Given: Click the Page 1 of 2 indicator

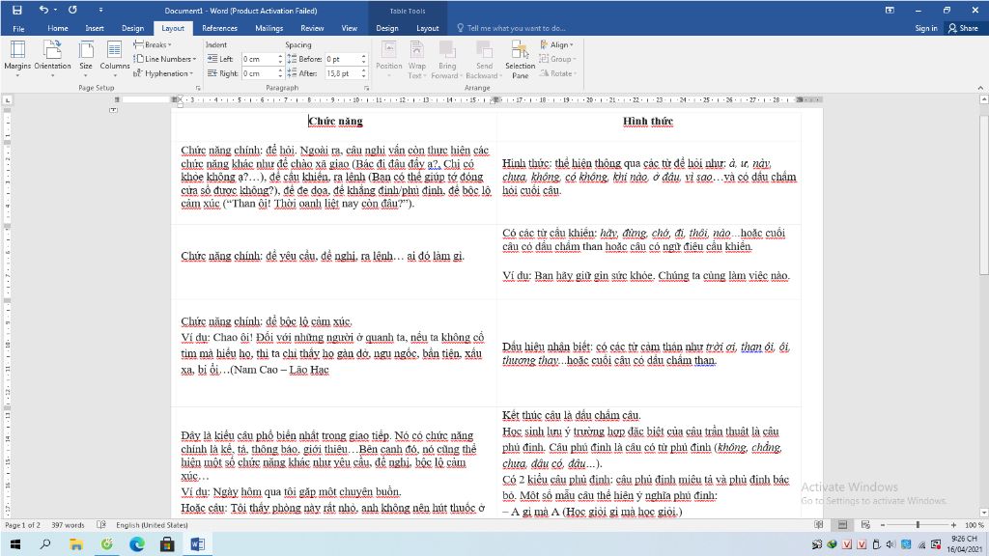Looking at the screenshot, I should point(23,525).
